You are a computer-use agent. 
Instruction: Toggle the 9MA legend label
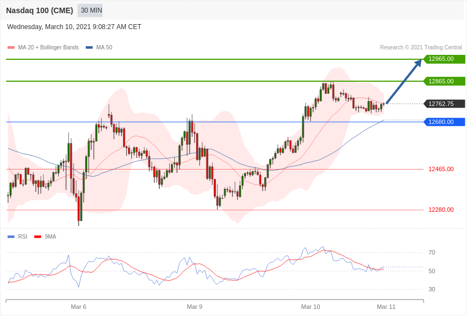click(x=51, y=237)
